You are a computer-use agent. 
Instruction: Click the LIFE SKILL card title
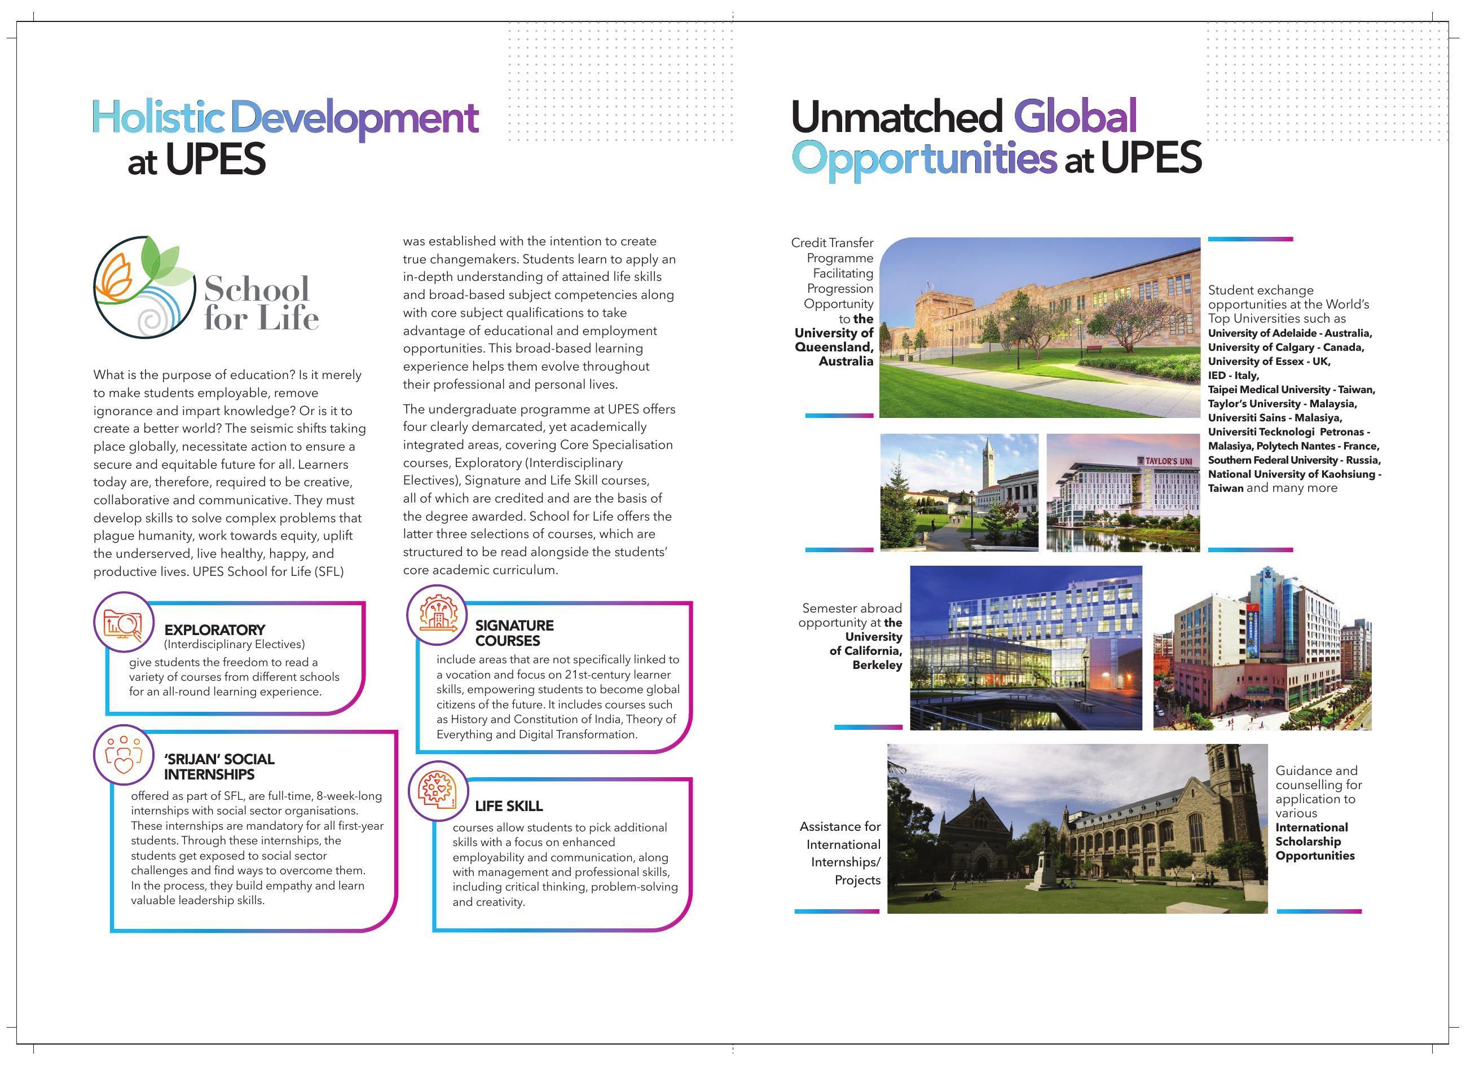tap(509, 806)
